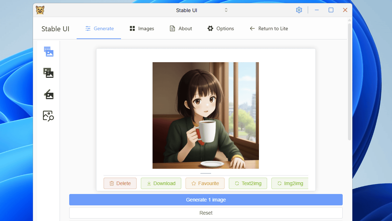
Task: Open the image interrogate magnifier tool
Action: (49, 116)
